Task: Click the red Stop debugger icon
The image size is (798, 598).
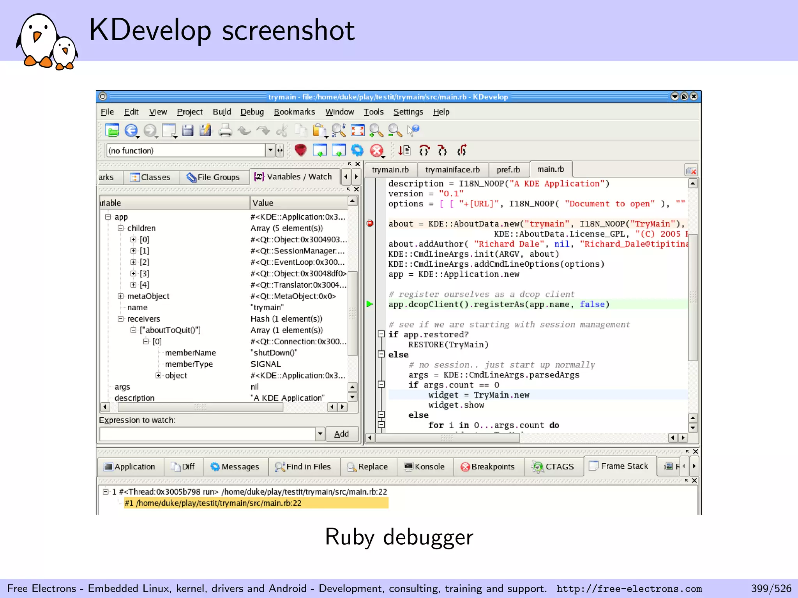Action: coord(376,150)
